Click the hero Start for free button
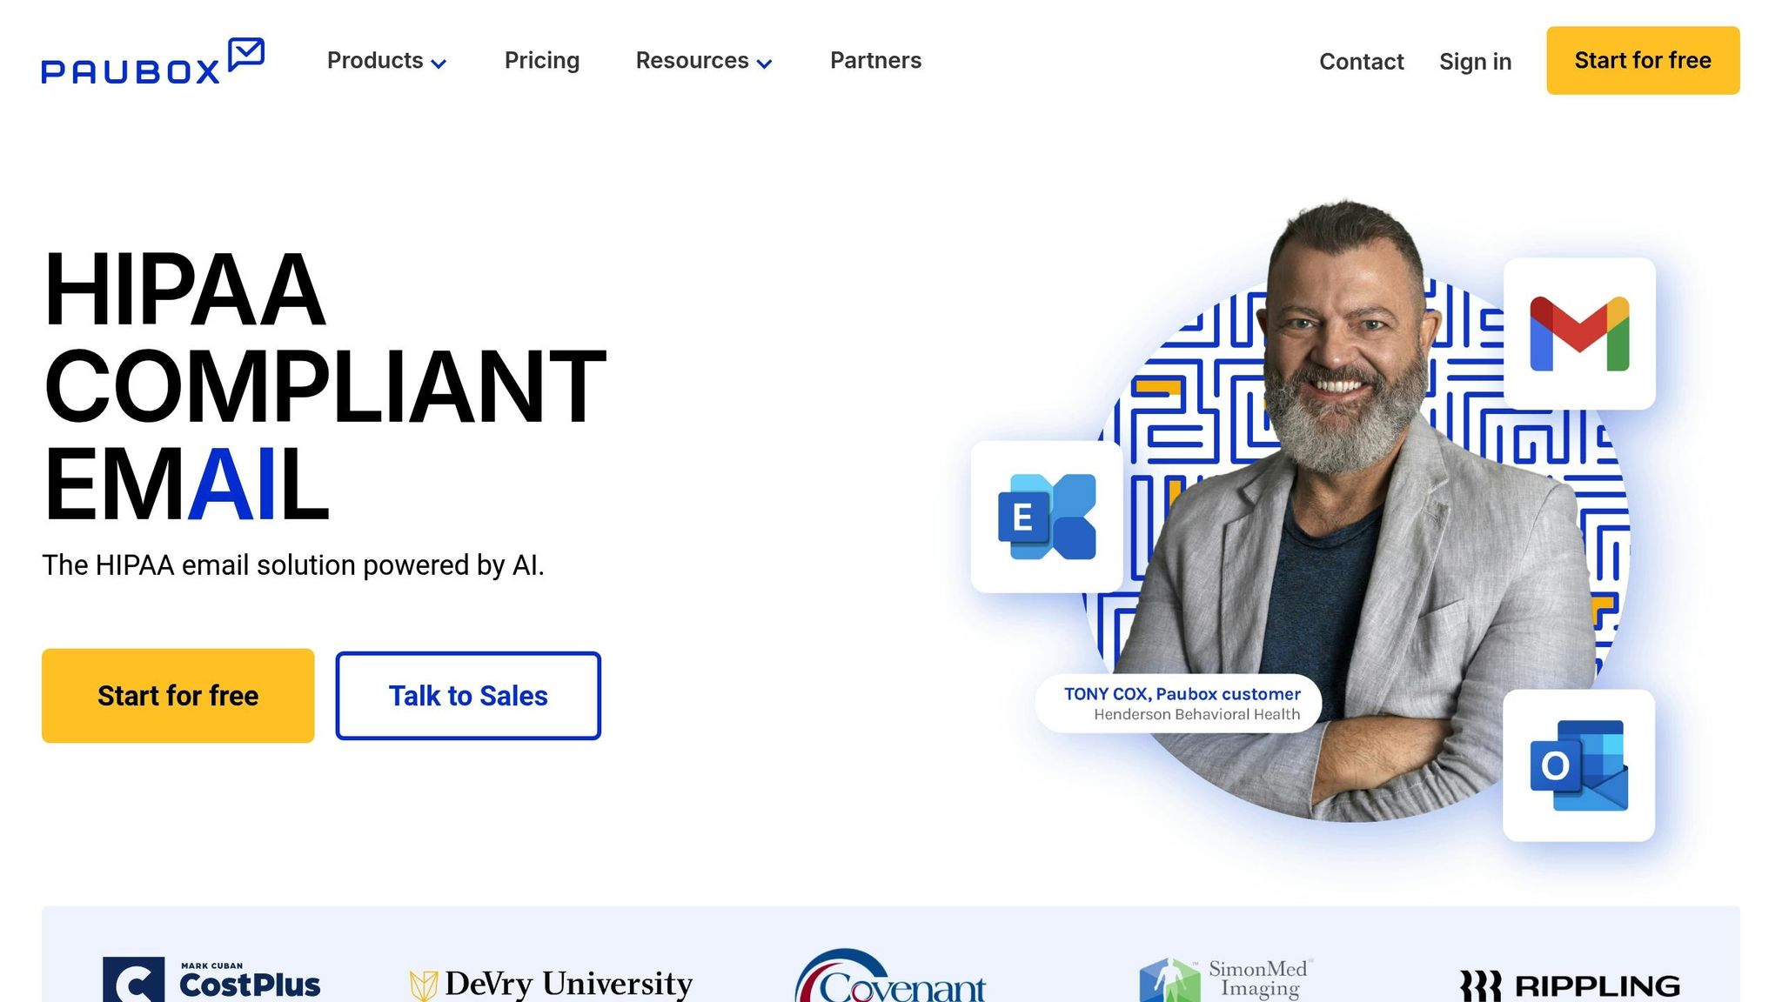This screenshot has height=1002, width=1782. (x=178, y=696)
